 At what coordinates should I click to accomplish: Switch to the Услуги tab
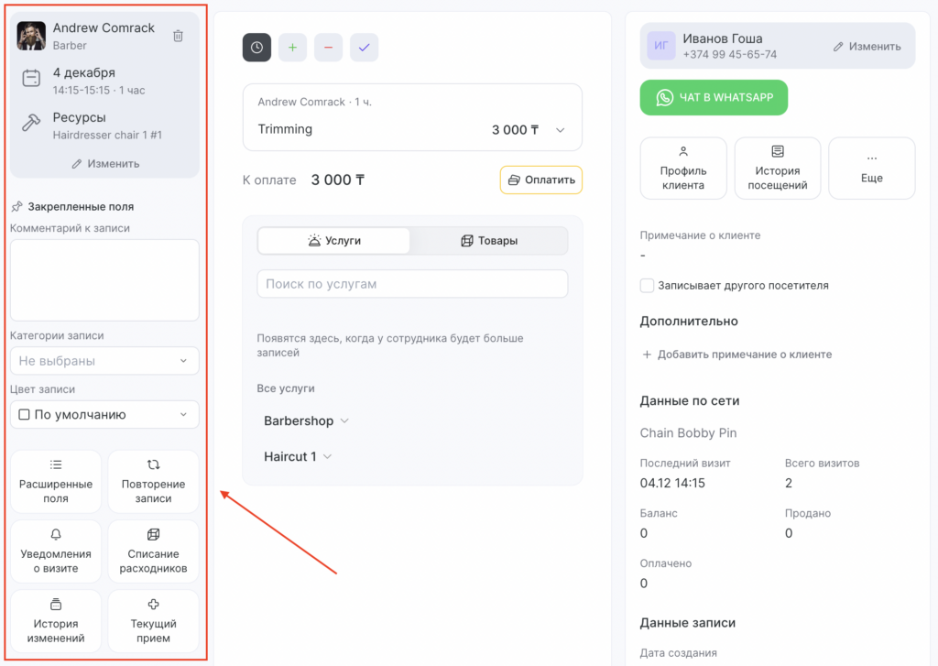[x=334, y=241]
